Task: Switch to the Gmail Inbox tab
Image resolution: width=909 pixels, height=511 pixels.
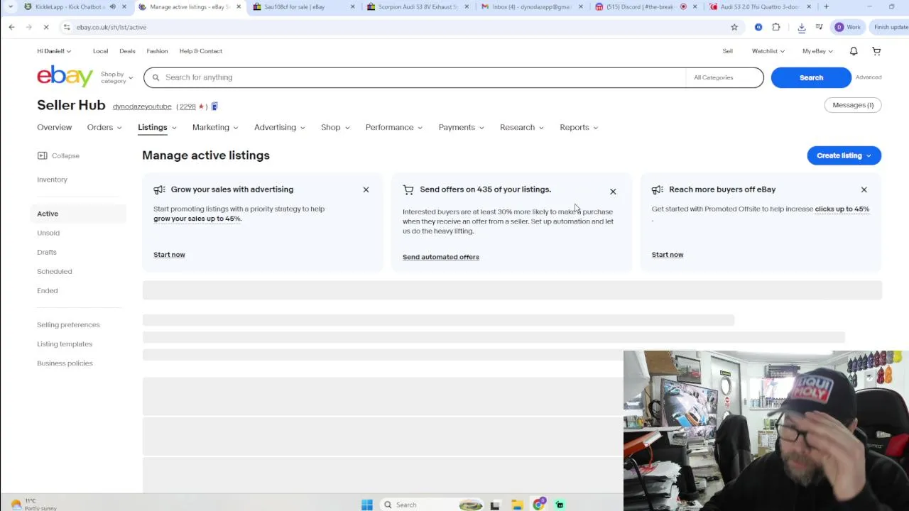Action: point(531,6)
